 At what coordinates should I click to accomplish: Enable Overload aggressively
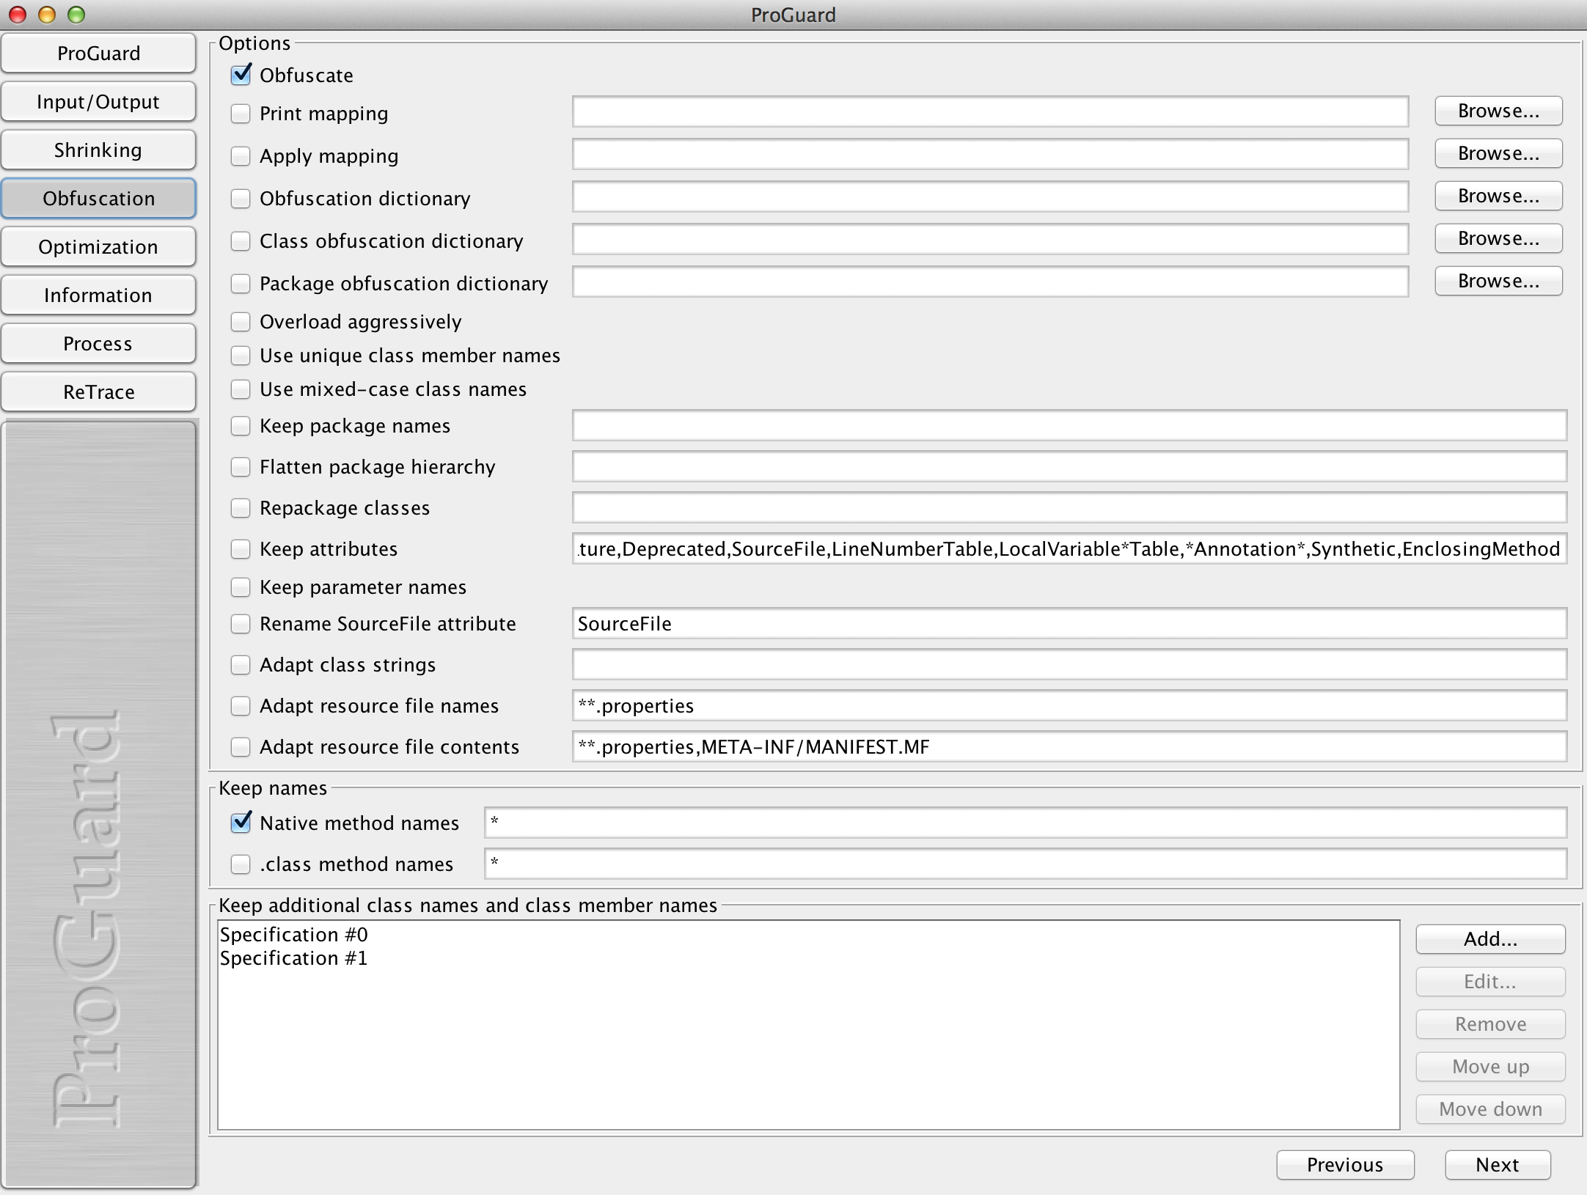[x=241, y=322]
